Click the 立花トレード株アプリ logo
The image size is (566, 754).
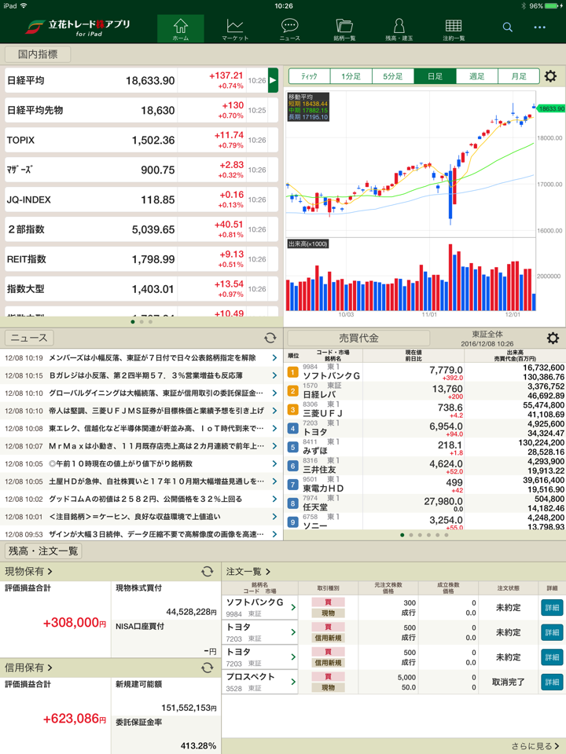tap(78, 27)
